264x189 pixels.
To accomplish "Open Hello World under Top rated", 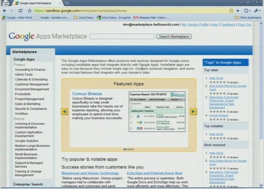I will pos(216,78).
